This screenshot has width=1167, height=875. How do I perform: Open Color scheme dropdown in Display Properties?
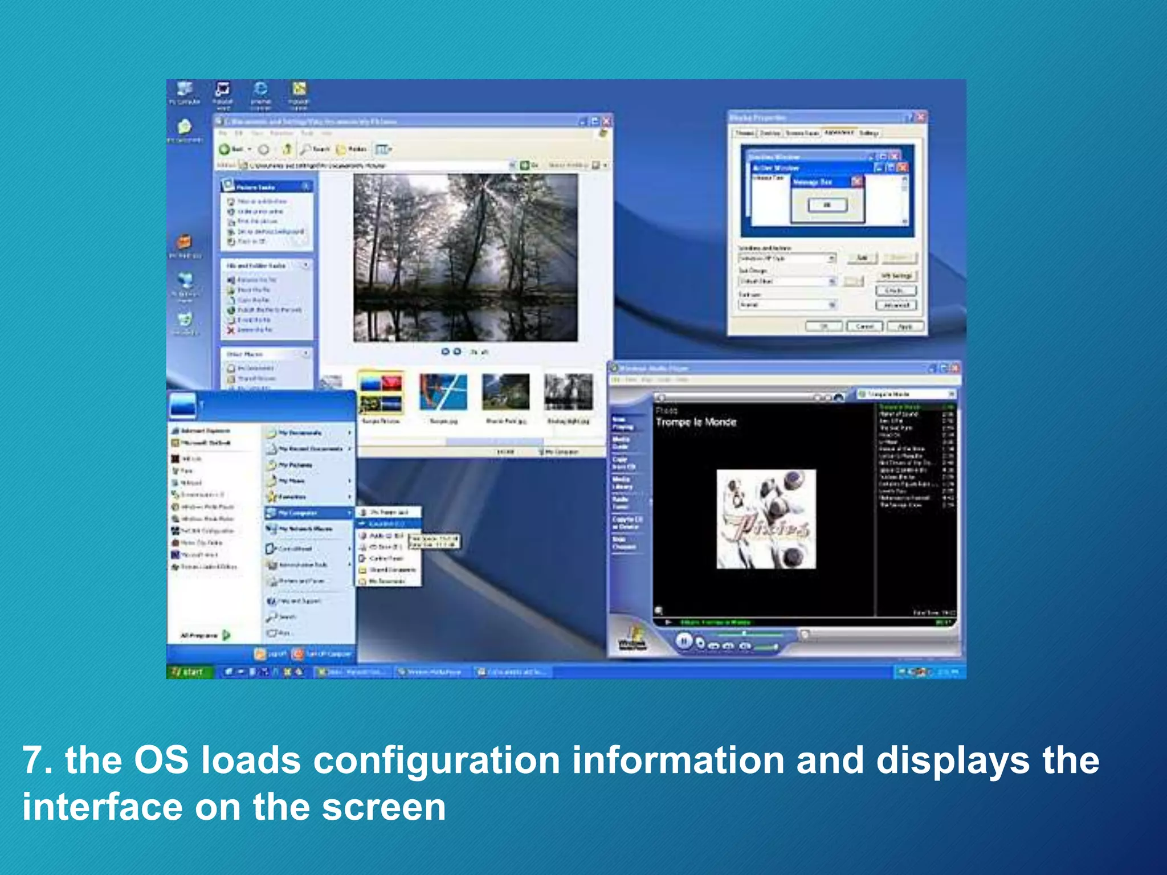pos(787,281)
